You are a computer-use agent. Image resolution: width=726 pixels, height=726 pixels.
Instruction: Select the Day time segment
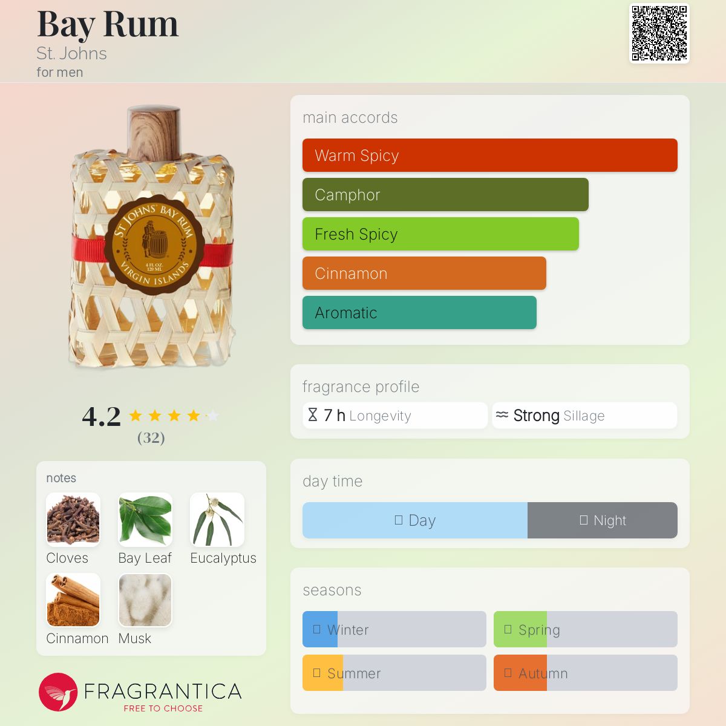(x=415, y=520)
